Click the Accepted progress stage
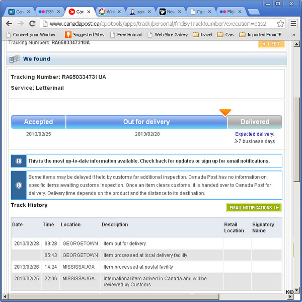 [38, 122]
